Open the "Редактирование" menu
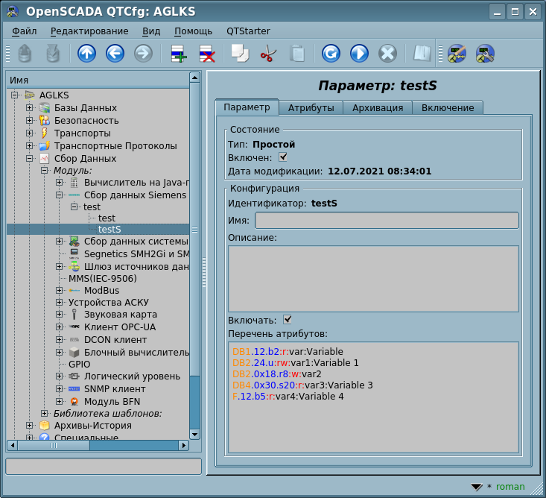546x498 pixels. [x=89, y=31]
